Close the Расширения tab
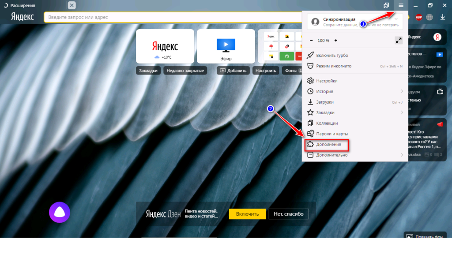 coord(72,5)
